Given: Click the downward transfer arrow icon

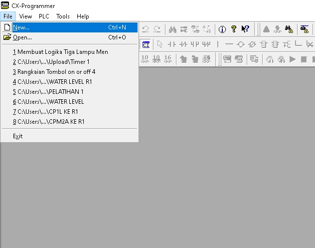Looking at the screenshot, I should [x=195, y=59].
